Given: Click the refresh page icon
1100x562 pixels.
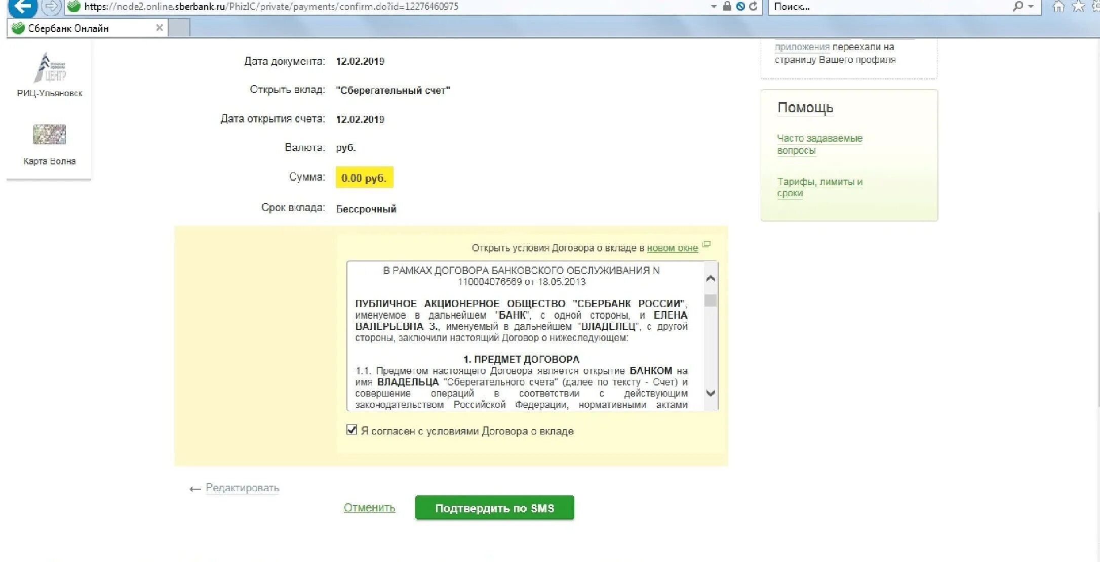Looking at the screenshot, I should 754,7.
